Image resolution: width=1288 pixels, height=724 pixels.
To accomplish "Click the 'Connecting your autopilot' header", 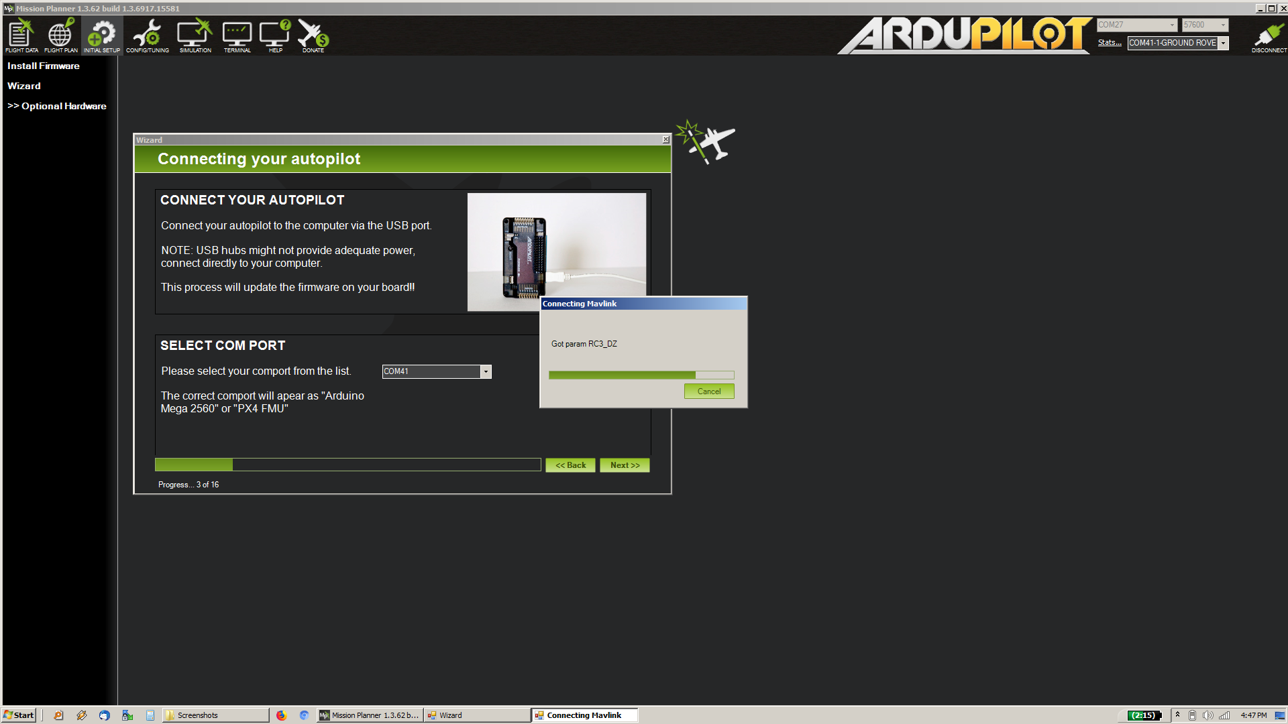I will [x=259, y=159].
